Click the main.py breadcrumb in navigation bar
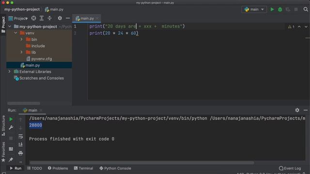 54,9
